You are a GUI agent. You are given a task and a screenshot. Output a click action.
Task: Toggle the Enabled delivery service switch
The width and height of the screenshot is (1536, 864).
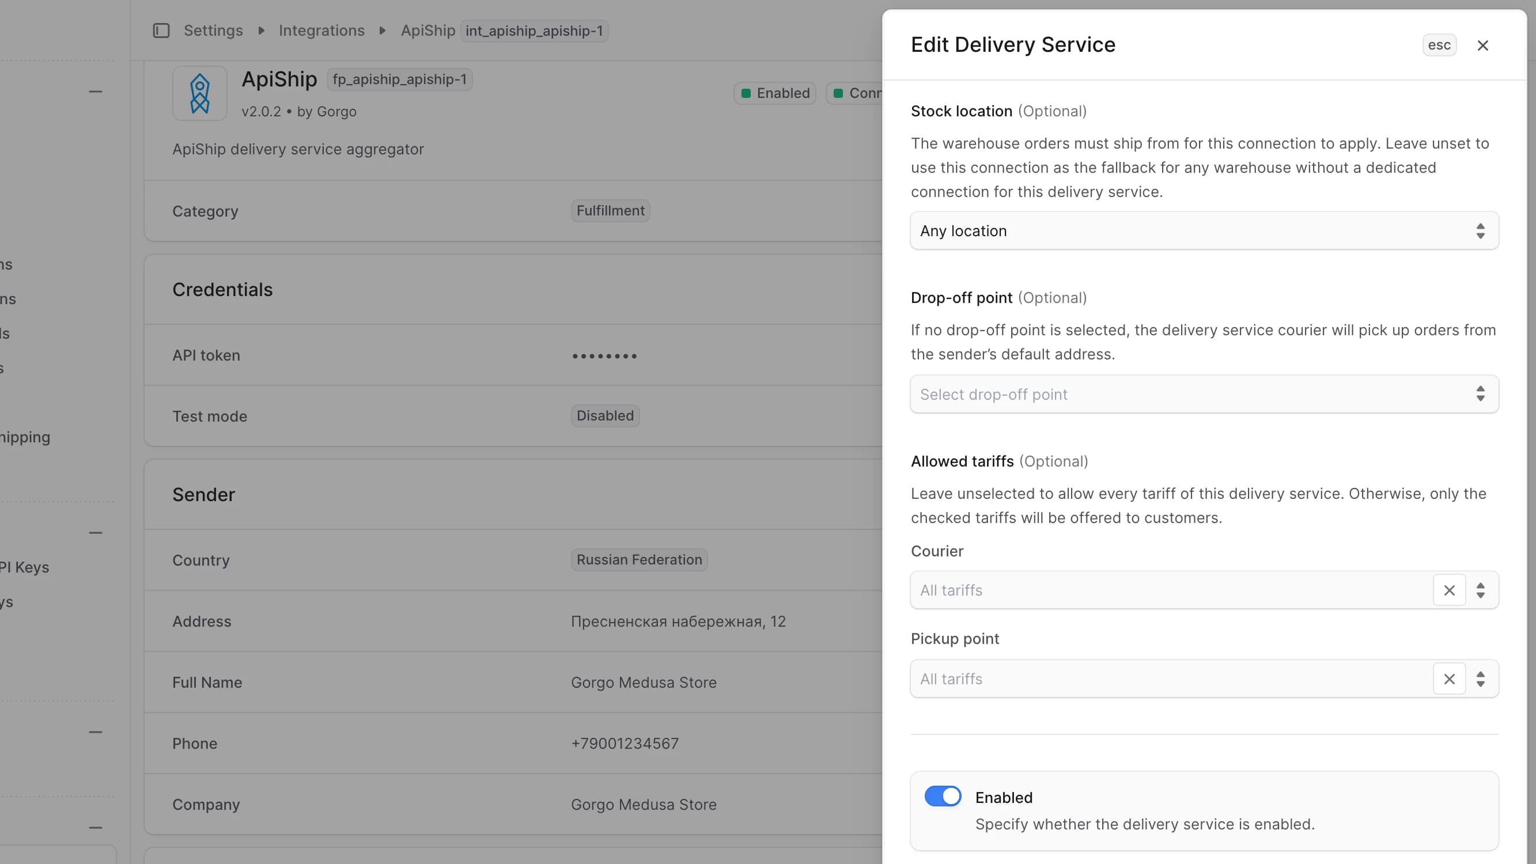[943, 797]
